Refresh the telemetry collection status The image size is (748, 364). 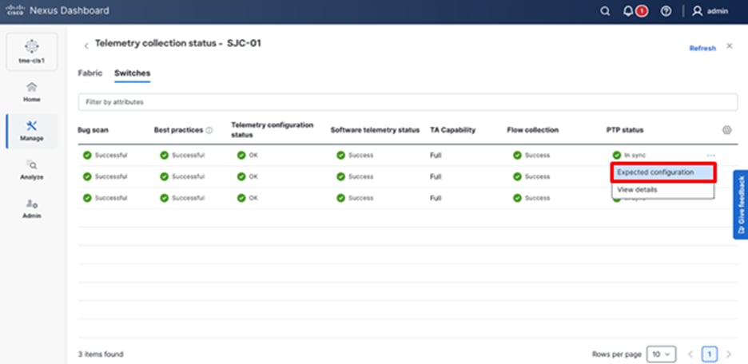point(702,48)
